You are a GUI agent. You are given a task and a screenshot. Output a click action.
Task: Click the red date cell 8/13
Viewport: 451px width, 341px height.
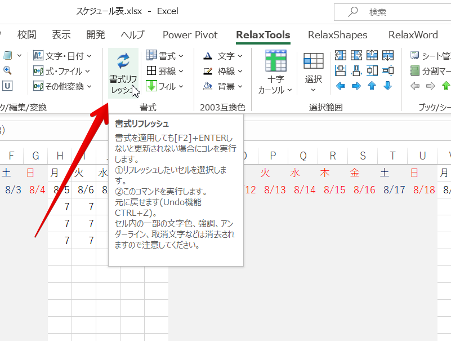click(273, 190)
